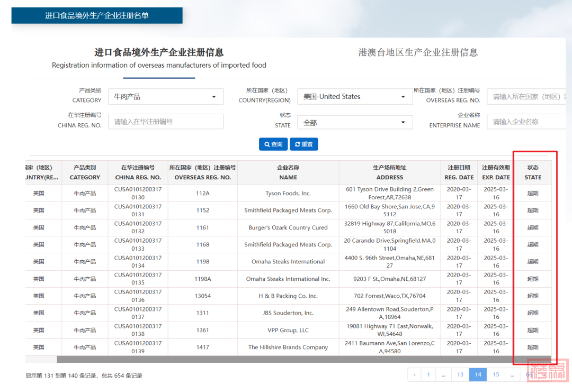Click China reg. no. CUSA01012003170134

[138, 262]
